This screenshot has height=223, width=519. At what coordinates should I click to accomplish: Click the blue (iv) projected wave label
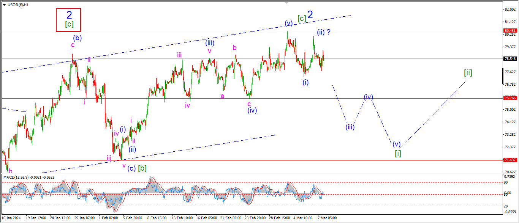coord(368,97)
